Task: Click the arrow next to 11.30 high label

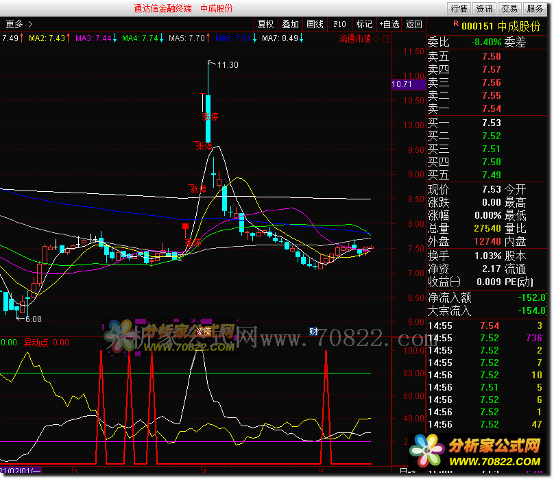Action: 212,63
